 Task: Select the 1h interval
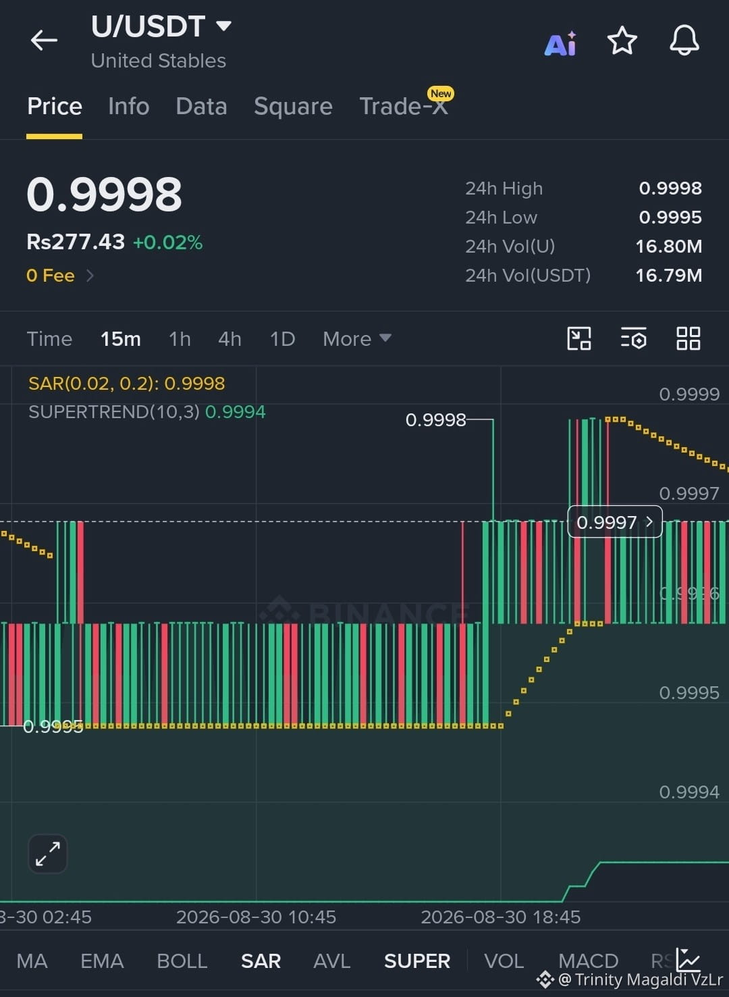(x=180, y=338)
